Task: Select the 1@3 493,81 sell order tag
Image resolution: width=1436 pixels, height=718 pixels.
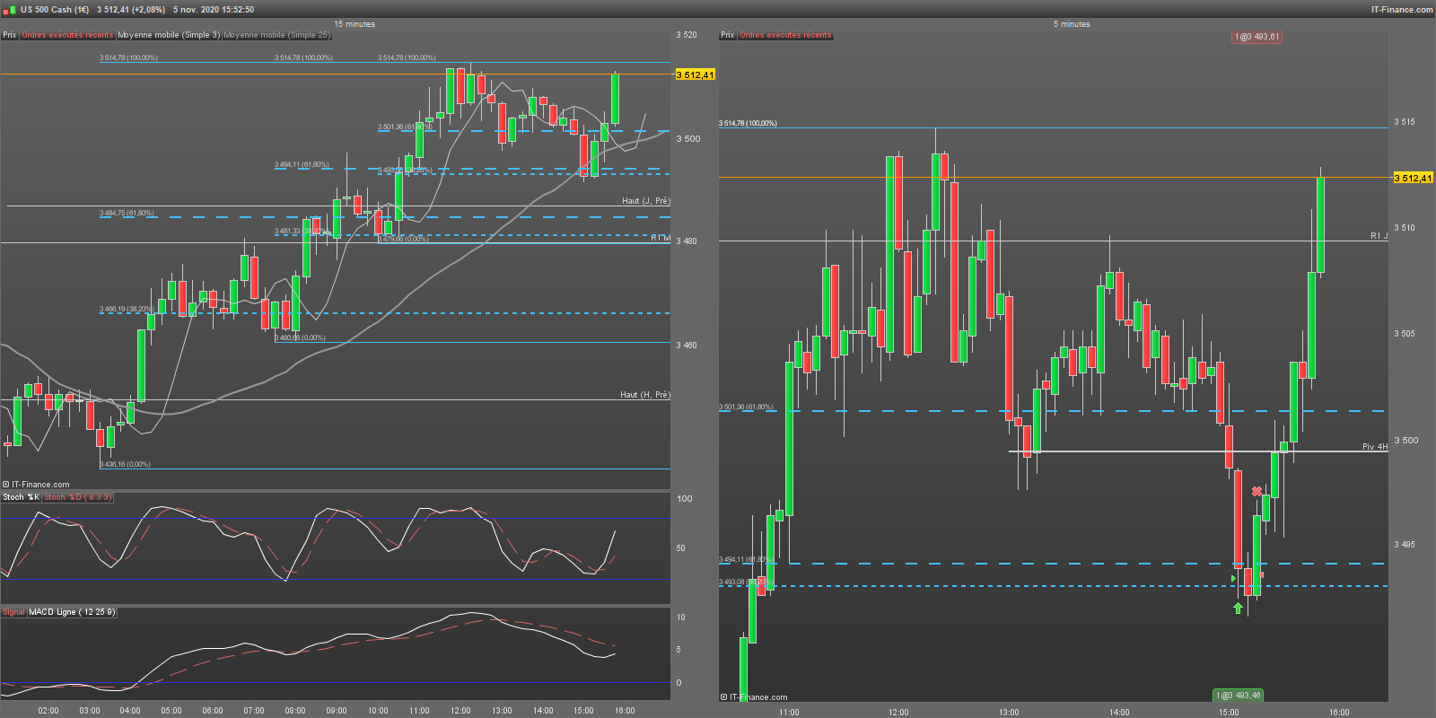Action: coord(1256,37)
